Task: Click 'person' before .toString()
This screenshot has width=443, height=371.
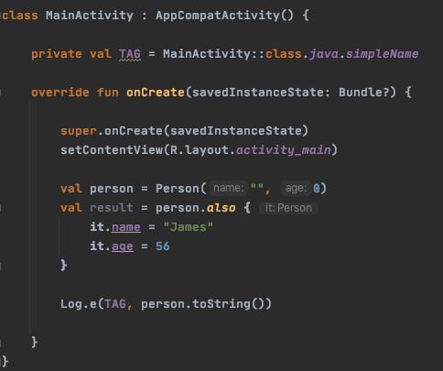Action: point(163,304)
